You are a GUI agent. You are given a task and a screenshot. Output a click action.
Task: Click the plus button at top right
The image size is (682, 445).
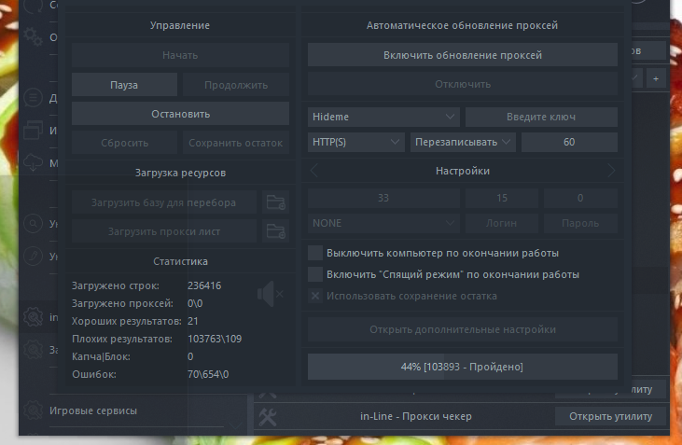tap(655, 78)
